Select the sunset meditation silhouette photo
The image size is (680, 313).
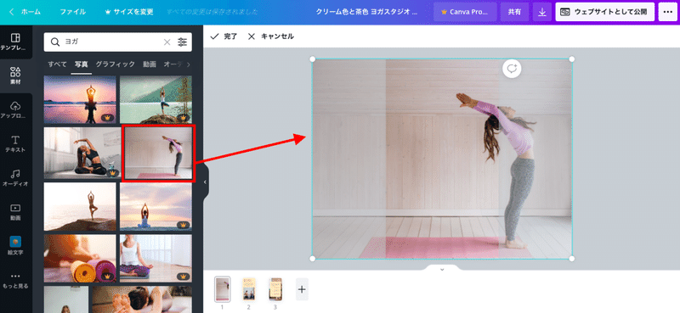point(80,99)
